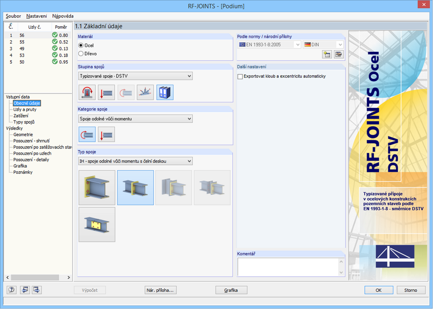Select the third greyed-out joint type thumbnail

(174, 187)
